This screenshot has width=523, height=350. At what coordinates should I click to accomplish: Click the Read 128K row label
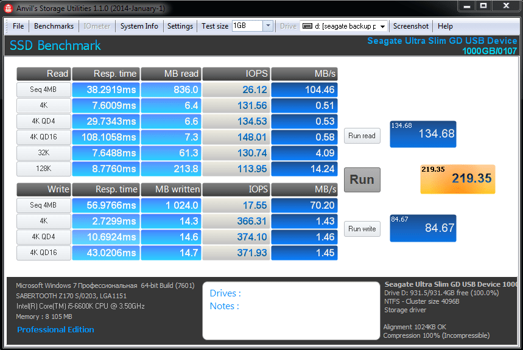click(x=44, y=169)
